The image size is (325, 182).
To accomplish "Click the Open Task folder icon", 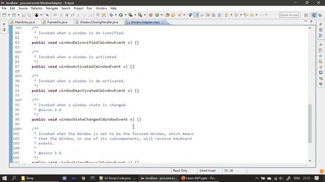I will point(173,15).
